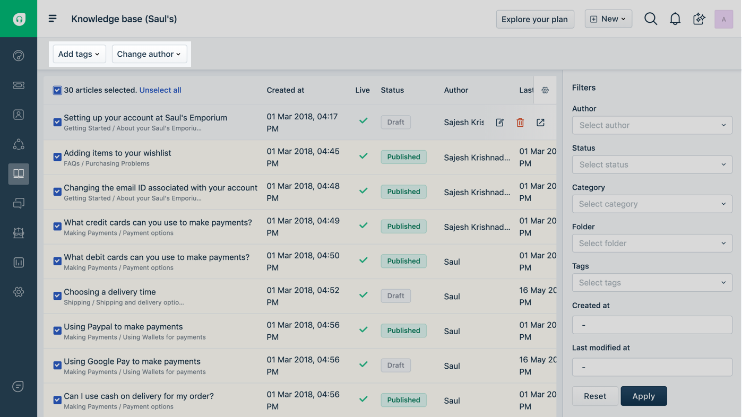
Task: Uncheck Adding items to your wishlist
Action: 57,157
